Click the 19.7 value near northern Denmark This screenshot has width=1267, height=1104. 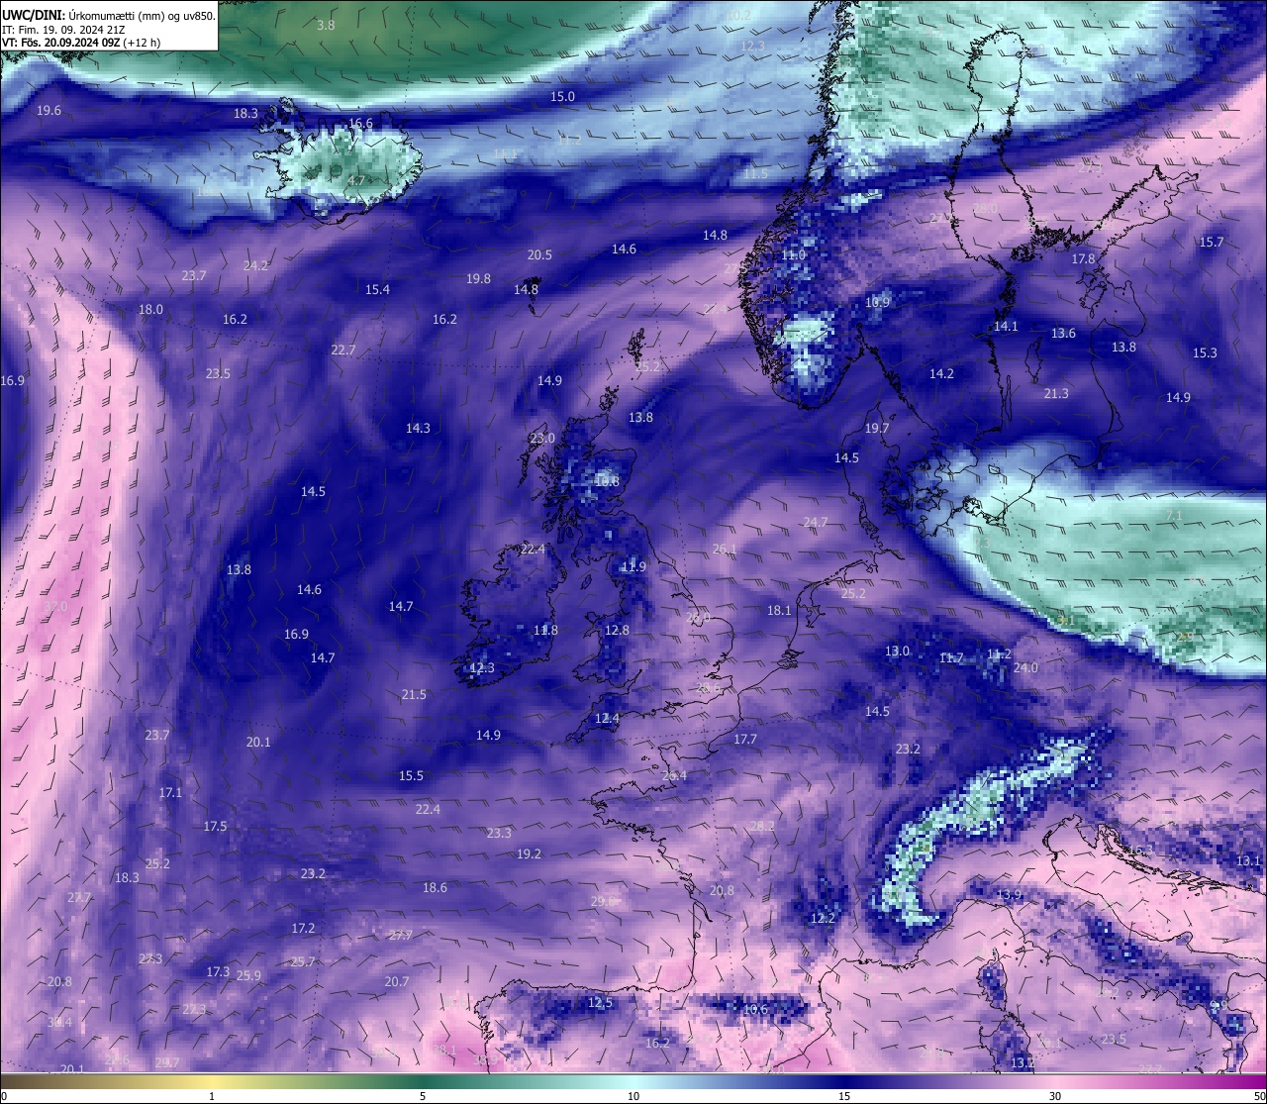877,428
